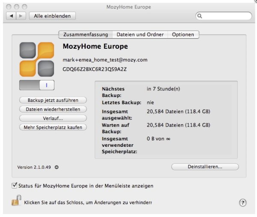Toggle the MozyHome backup on/off switch
The image size is (257, 217).
(37, 85)
